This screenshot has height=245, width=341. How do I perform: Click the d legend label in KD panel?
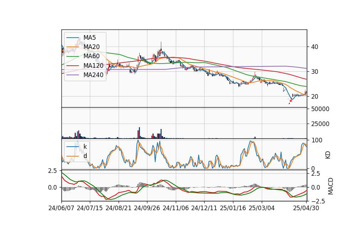tap(85, 156)
